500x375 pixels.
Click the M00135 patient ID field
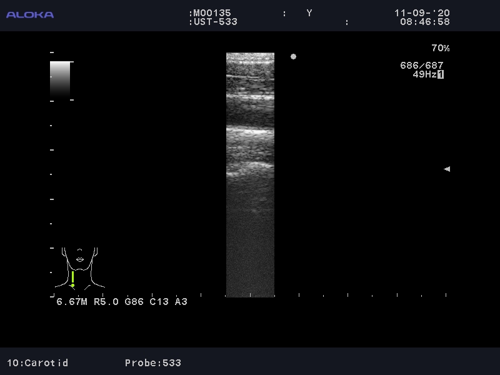tap(212, 13)
